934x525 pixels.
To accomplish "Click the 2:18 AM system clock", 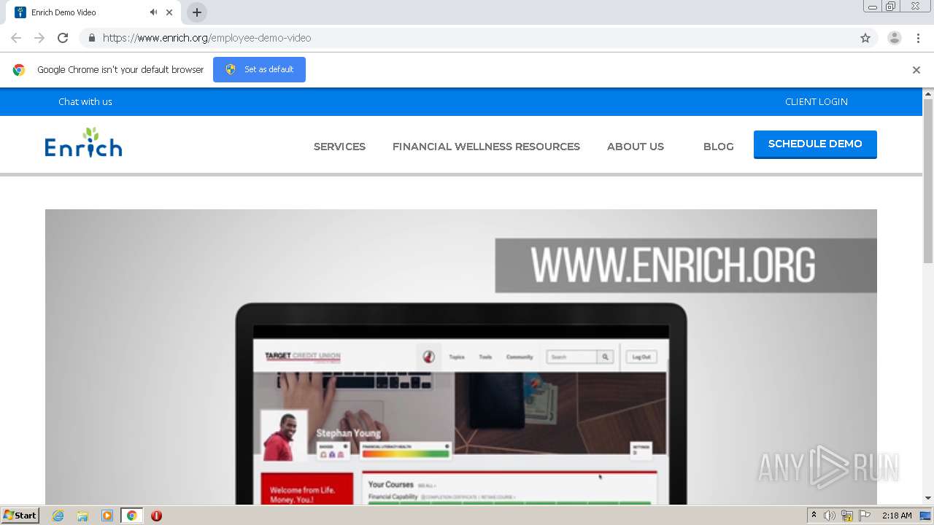I will point(897,516).
